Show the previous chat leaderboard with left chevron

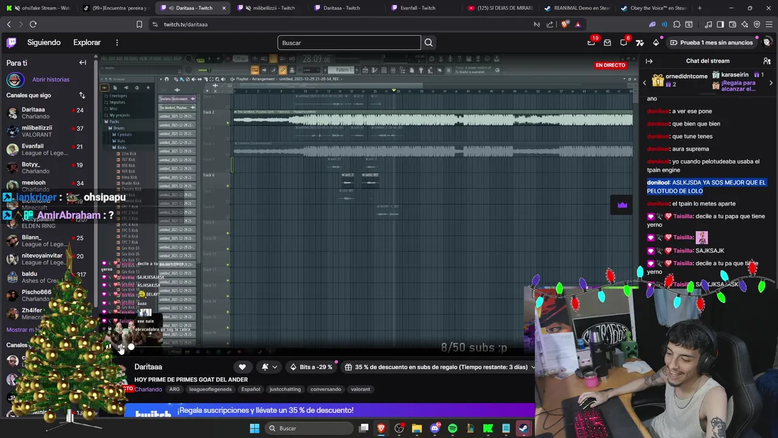click(x=644, y=83)
